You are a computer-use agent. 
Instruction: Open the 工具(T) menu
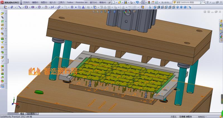pyautogui.click(x=61, y=2)
